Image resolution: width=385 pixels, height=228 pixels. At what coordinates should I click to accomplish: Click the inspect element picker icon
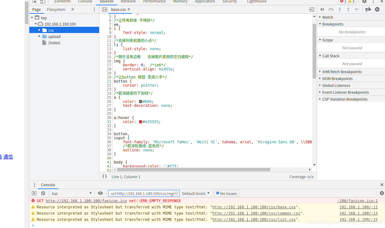pos(34,2)
